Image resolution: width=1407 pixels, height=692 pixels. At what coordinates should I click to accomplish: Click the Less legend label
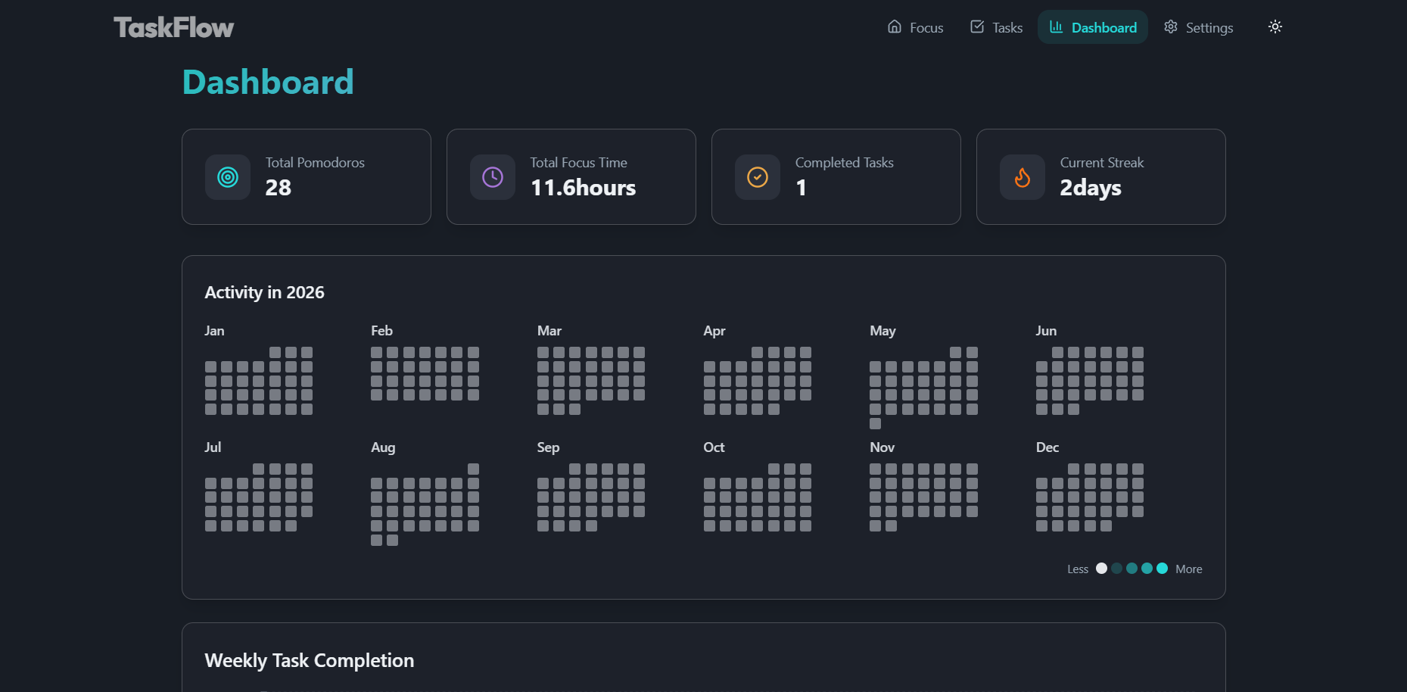(1078, 569)
